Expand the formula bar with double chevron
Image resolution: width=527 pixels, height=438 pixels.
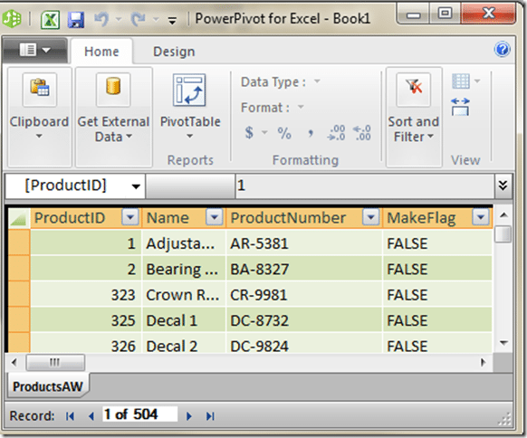[503, 186]
